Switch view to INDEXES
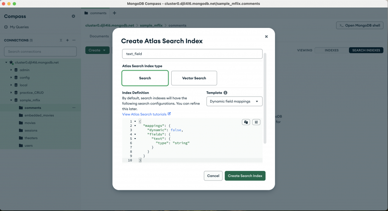This screenshot has width=388, height=211. 332,50
